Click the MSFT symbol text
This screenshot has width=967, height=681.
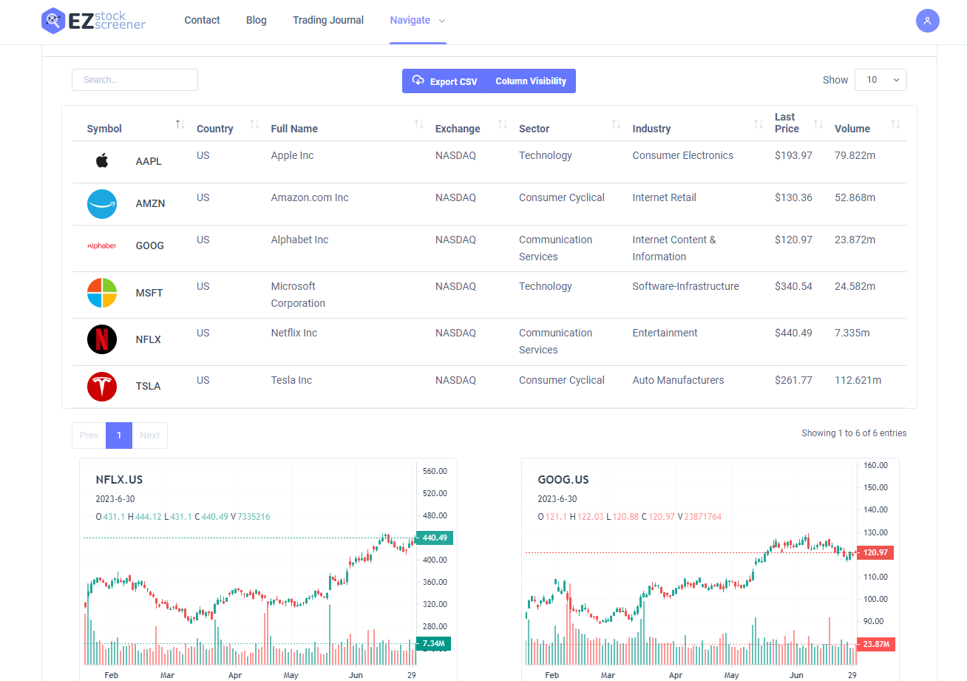click(x=149, y=293)
